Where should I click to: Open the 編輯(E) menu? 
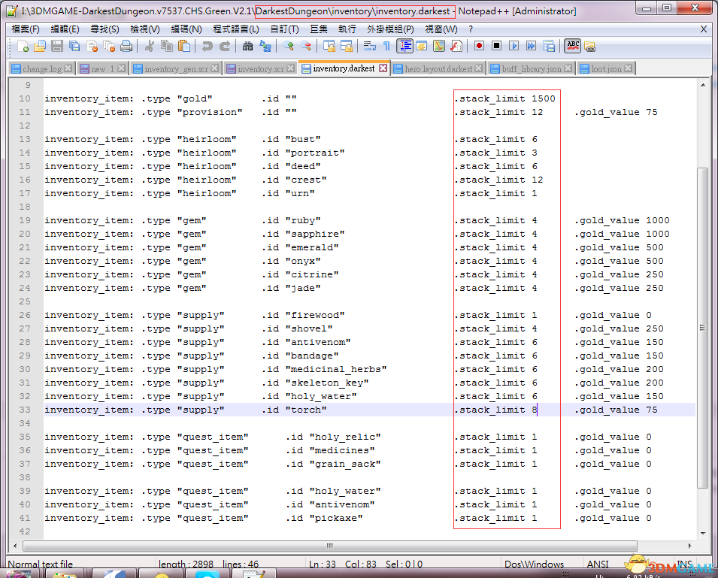pyautogui.click(x=65, y=29)
